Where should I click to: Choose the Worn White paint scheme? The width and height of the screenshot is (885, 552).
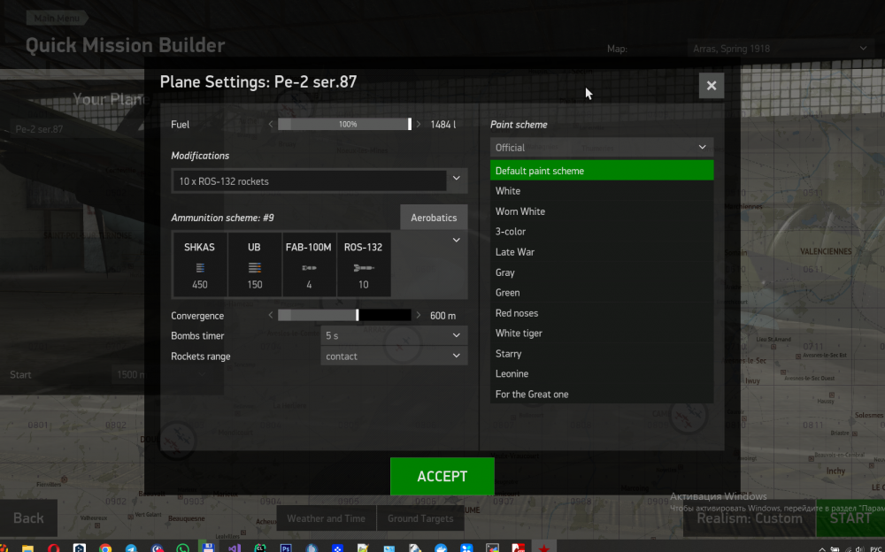(x=602, y=211)
